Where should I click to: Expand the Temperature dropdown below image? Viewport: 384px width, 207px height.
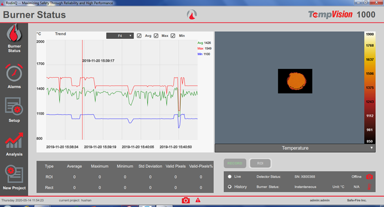(x=295, y=148)
